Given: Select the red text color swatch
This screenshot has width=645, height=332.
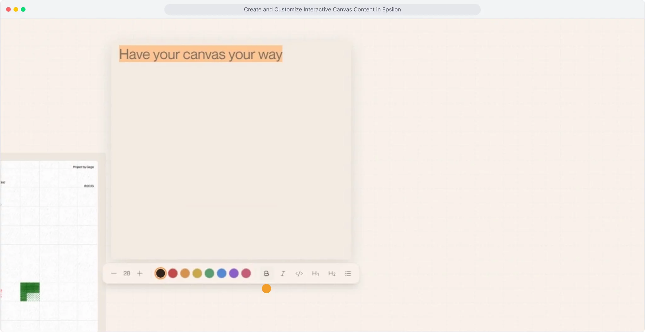Looking at the screenshot, I should pos(173,273).
